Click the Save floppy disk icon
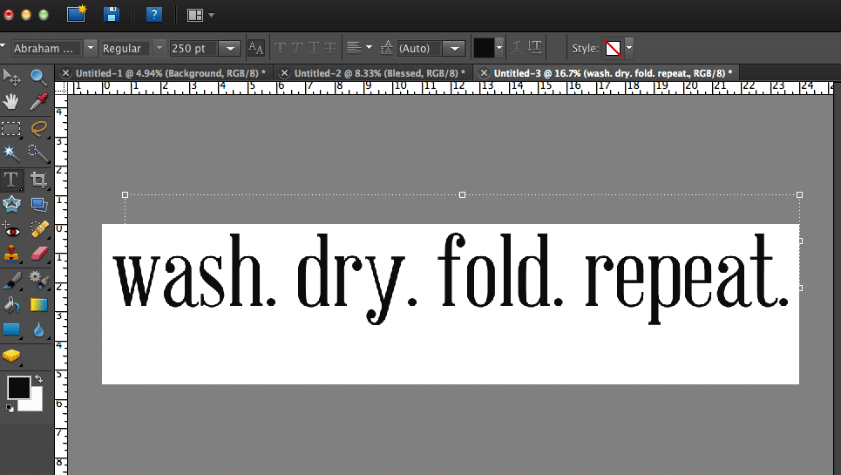This screenshot has height=475, width=841. pyautogui.click(x=111, y=15)
